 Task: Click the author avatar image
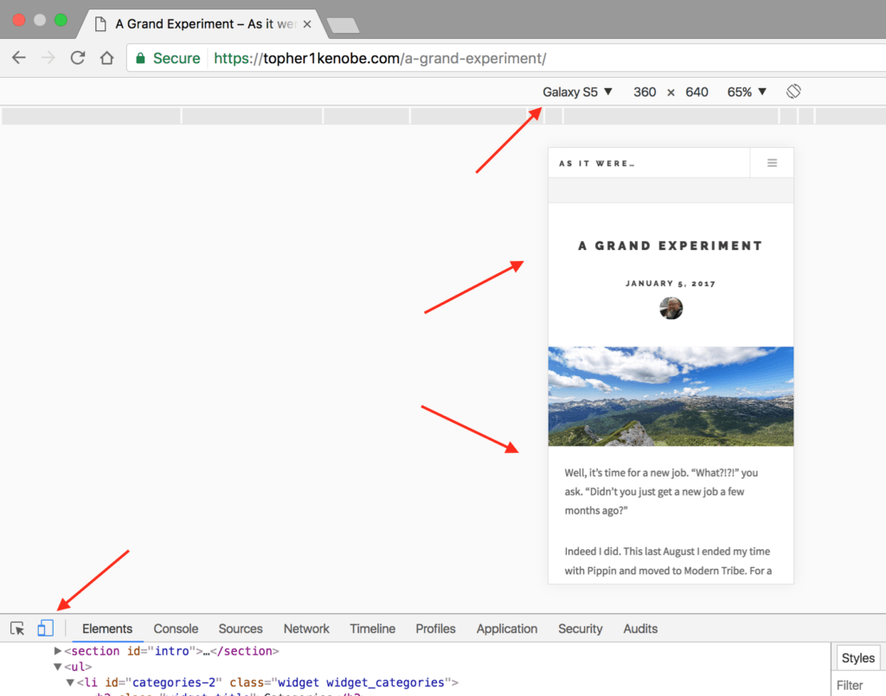click(x=671, y=308)
